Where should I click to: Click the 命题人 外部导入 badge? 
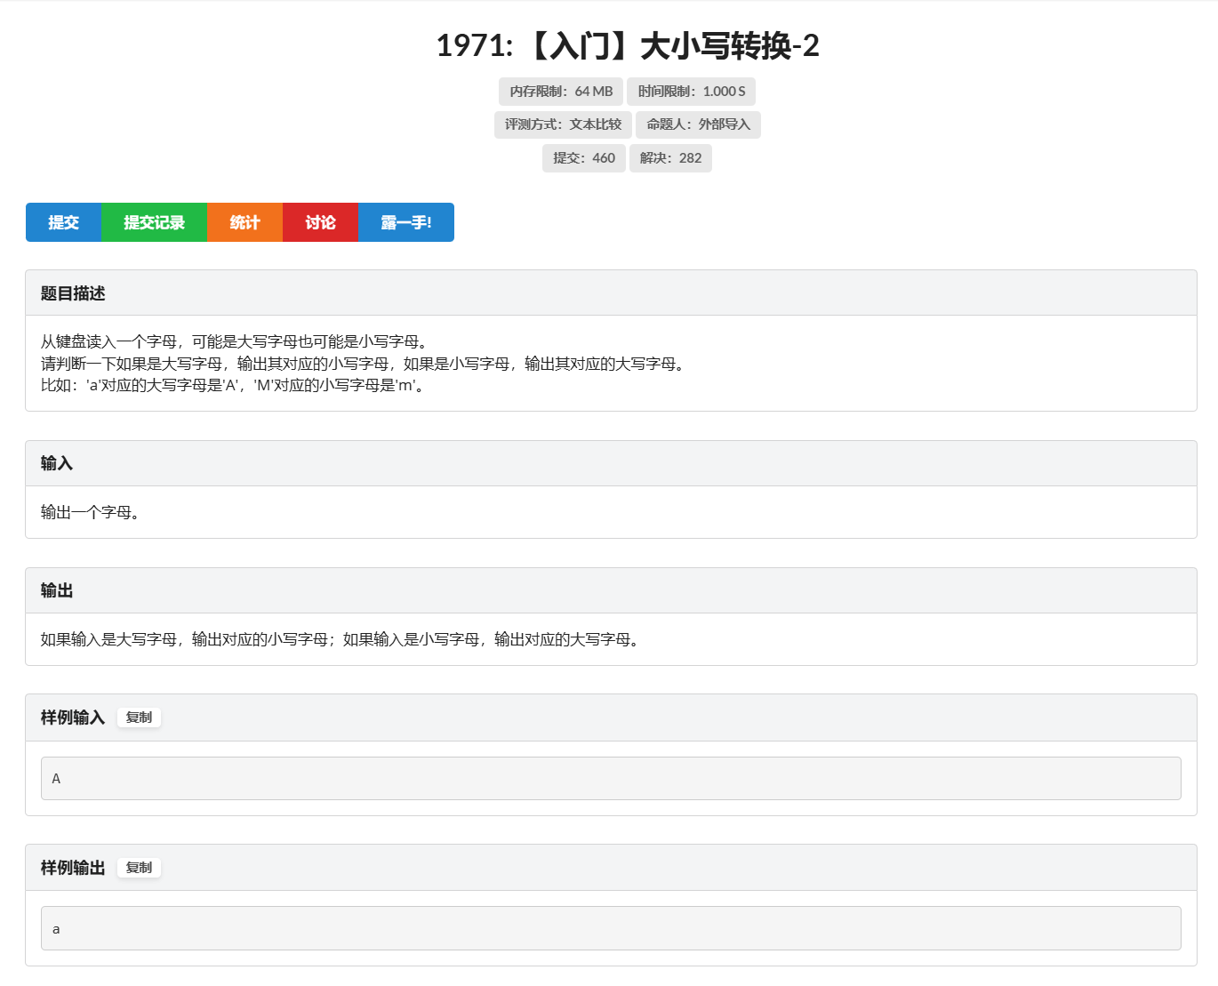(699, 124)
